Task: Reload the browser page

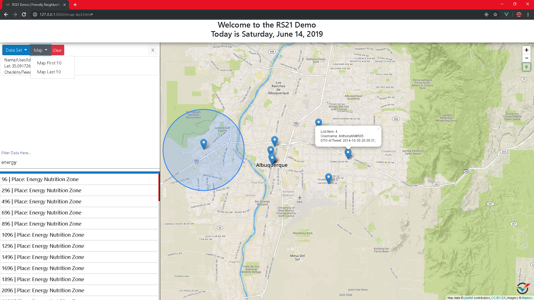Action: point(24,14)
